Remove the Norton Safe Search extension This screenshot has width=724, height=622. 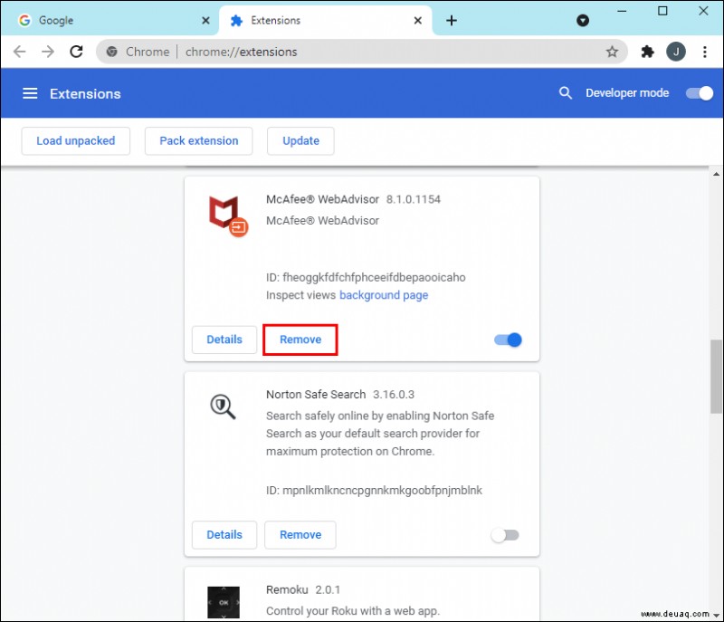[300, 535]
